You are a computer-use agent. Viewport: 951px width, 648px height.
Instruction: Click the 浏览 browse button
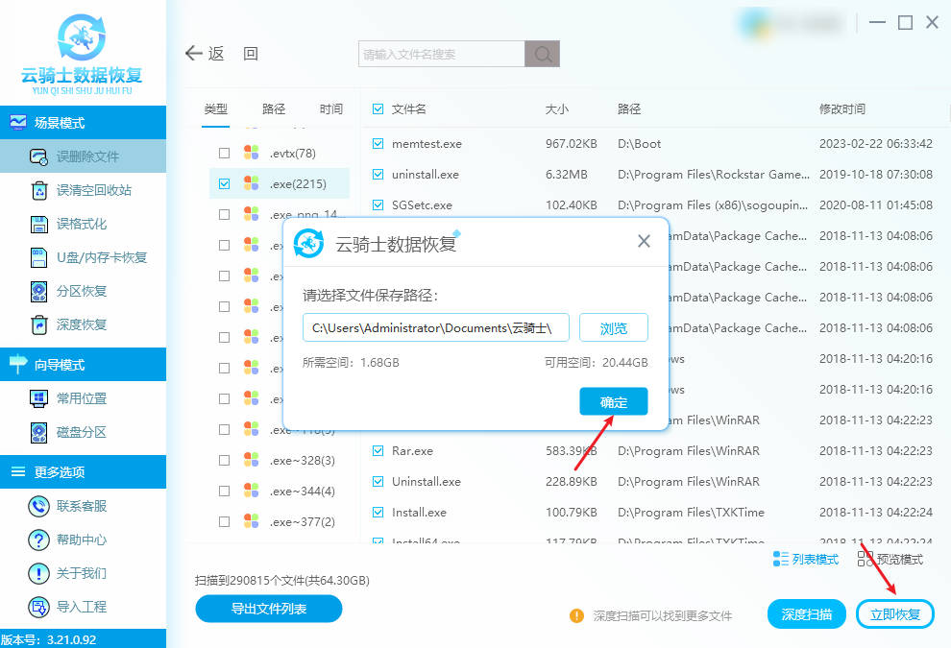tap(613, 328)
